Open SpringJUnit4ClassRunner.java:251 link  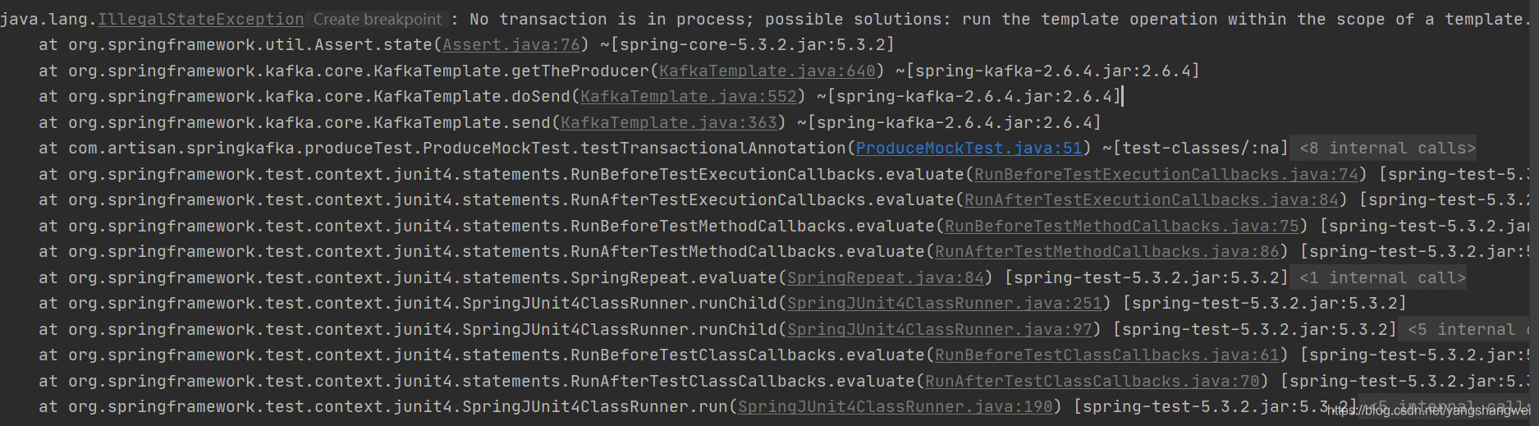(944, 303)
